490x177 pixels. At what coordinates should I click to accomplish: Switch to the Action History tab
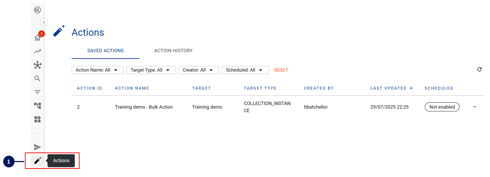click(173, 51)
